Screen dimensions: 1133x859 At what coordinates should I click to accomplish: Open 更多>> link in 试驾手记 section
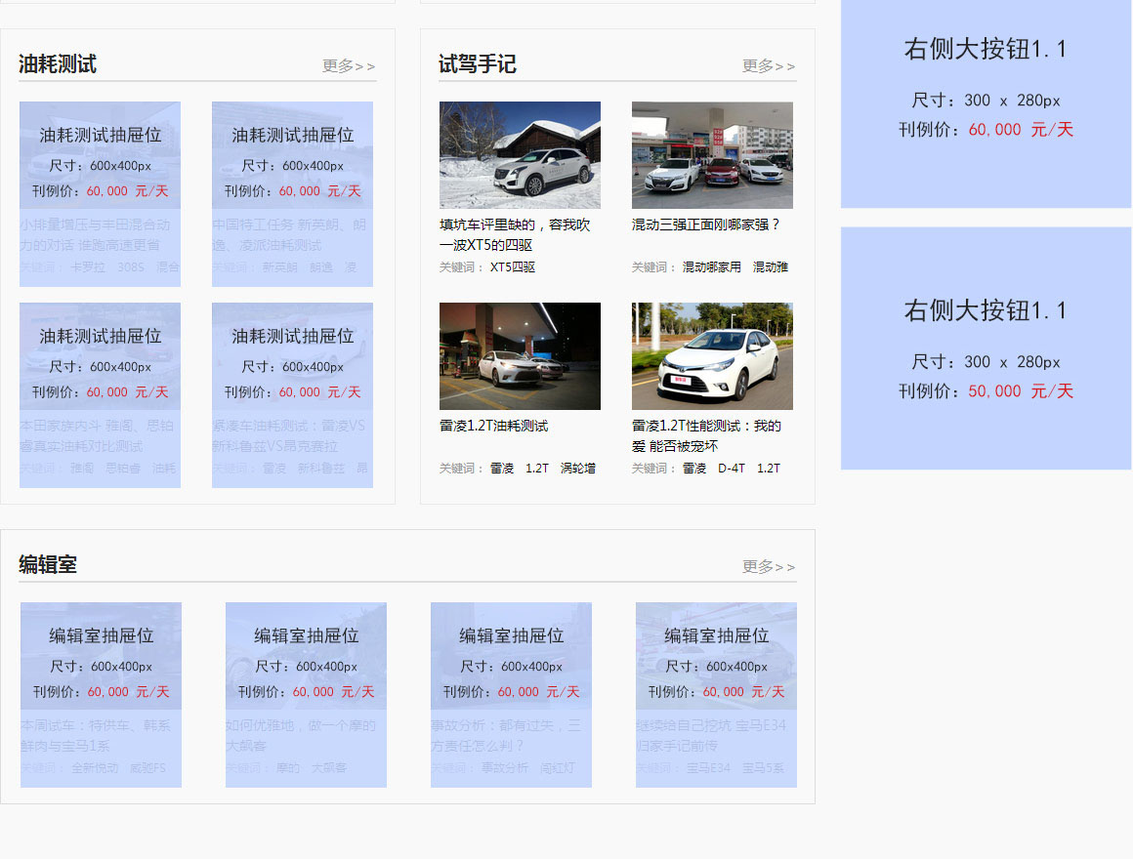[768, 65]
